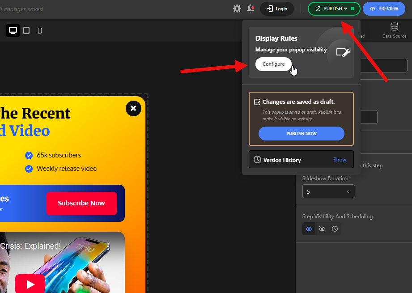The height and width of the screenshot is (293, 412).
Task: Switch to tablet device view
Action: tap(26, 30)
